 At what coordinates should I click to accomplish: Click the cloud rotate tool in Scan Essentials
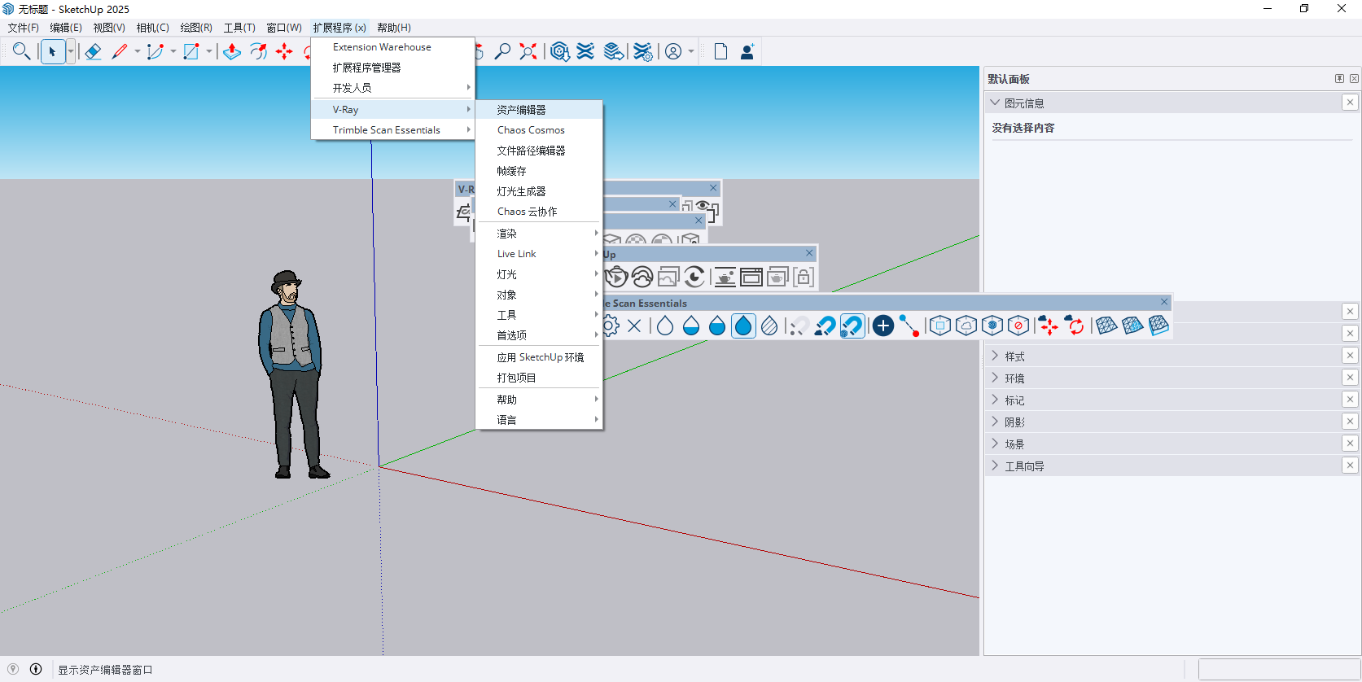[x=1075, y=326]
